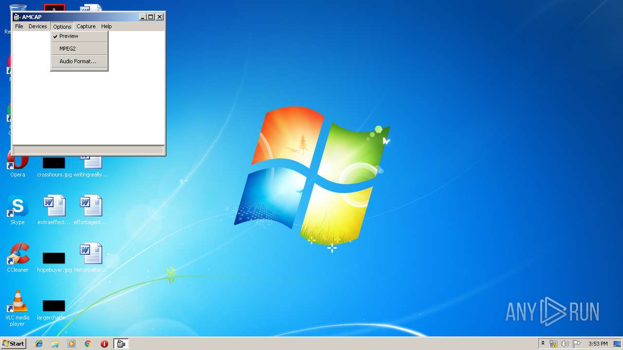The width and height of the screenshot is (623, 350).
Task: Click the AMCAP status bar
Action: (89, 150)
